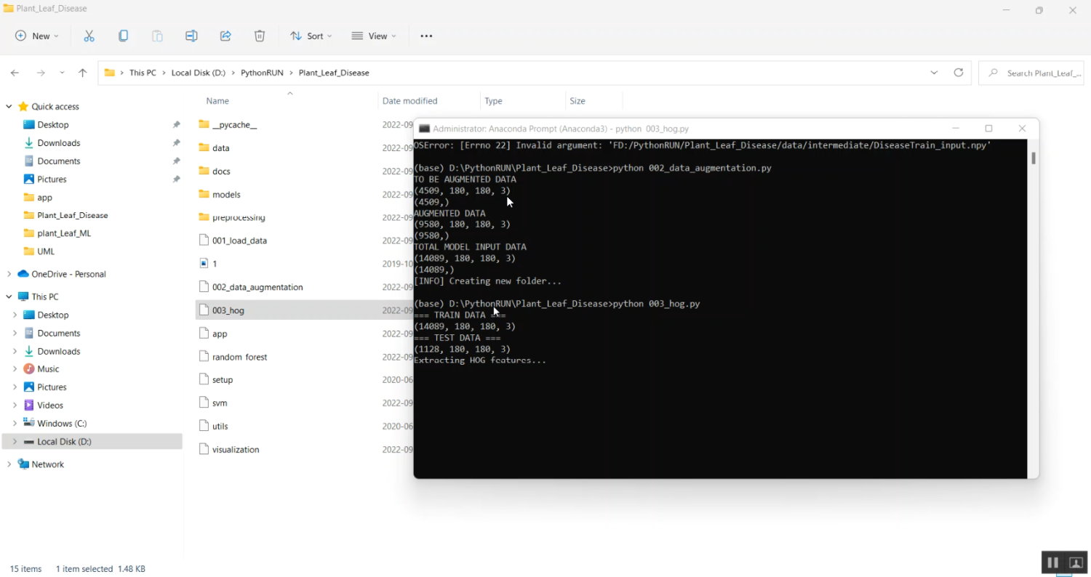Delete the file with trash icon
Screen dimensions: 1091x577
click(259, 36)
